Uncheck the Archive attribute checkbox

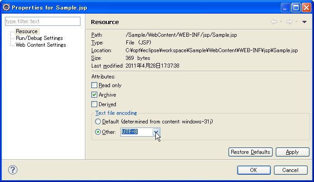(95, 95)
